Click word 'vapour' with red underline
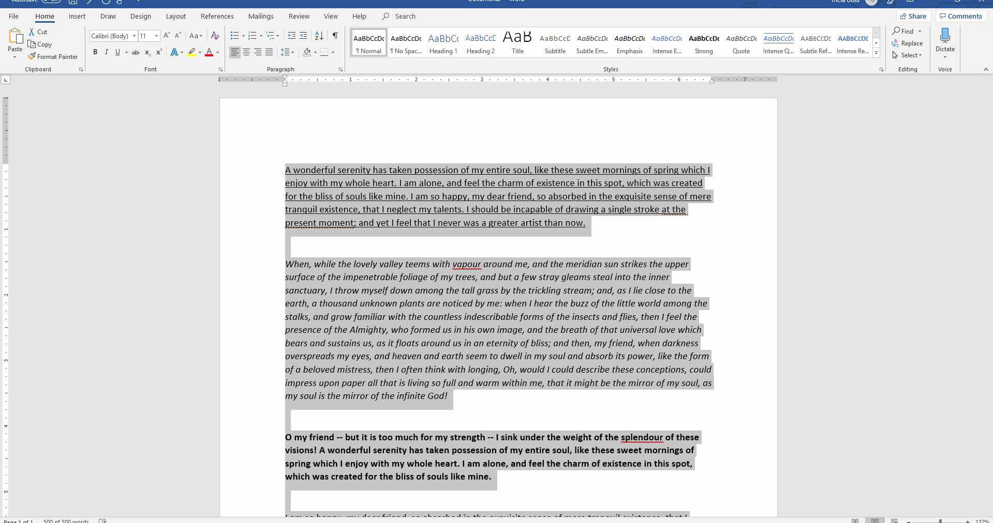 coord(467,264)
